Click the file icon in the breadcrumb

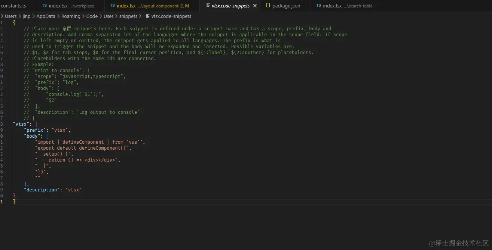click(x=147, y=16)
